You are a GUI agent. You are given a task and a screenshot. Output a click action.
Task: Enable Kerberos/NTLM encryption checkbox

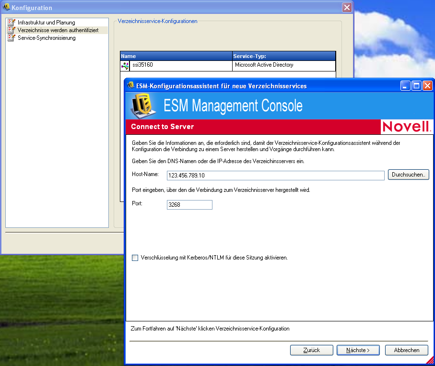coord(135,258)
